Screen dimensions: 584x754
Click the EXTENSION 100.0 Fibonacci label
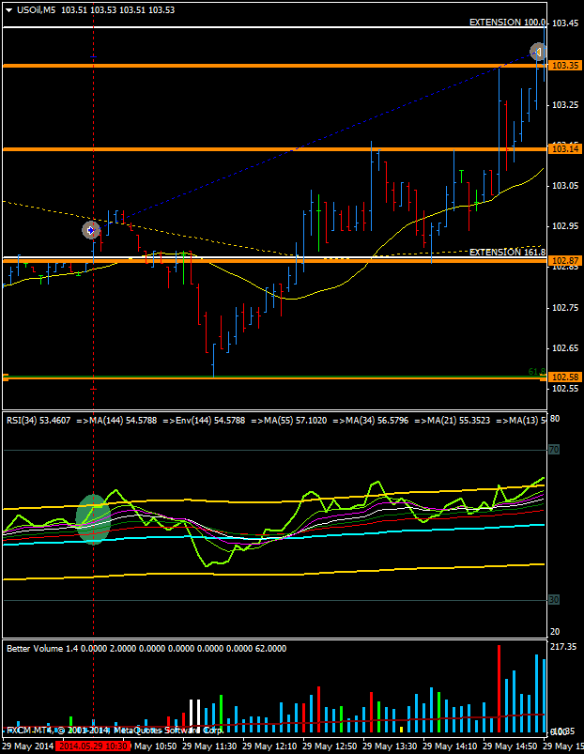click(x=507, y=22)
